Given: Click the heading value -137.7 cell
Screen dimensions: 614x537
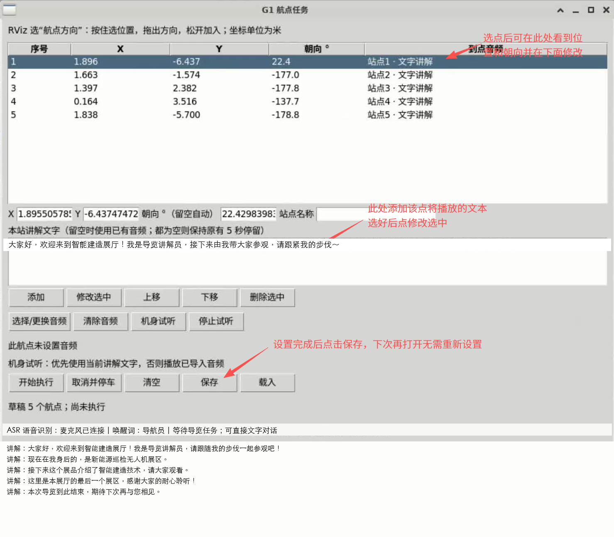Looking at the screenshot, I should tap(285, 102).
